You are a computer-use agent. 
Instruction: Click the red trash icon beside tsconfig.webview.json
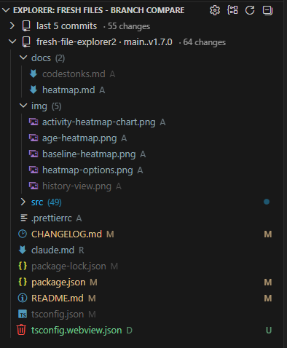click(x=21, y=330)
